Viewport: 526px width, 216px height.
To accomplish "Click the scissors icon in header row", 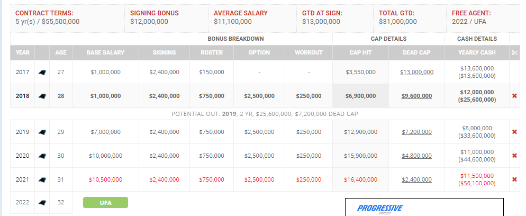I will (514, 52).
